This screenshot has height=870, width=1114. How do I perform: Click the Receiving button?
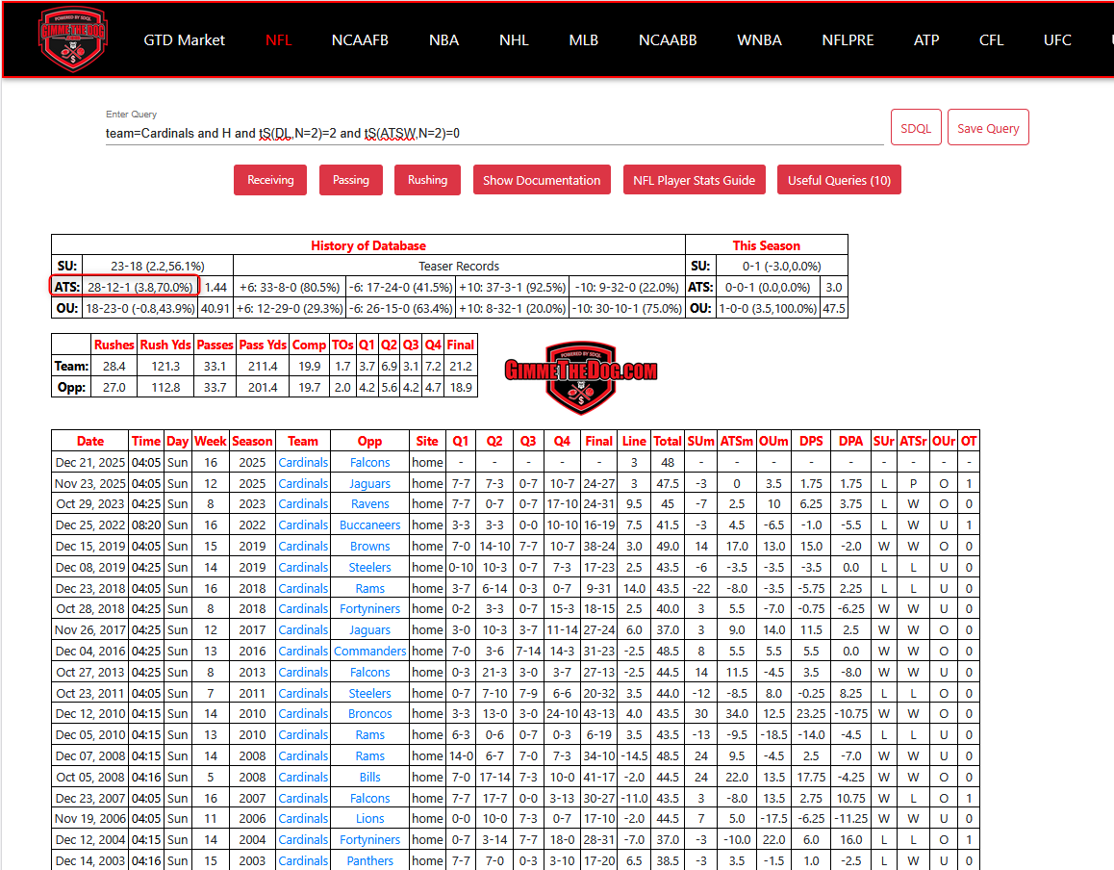point(270,180)
